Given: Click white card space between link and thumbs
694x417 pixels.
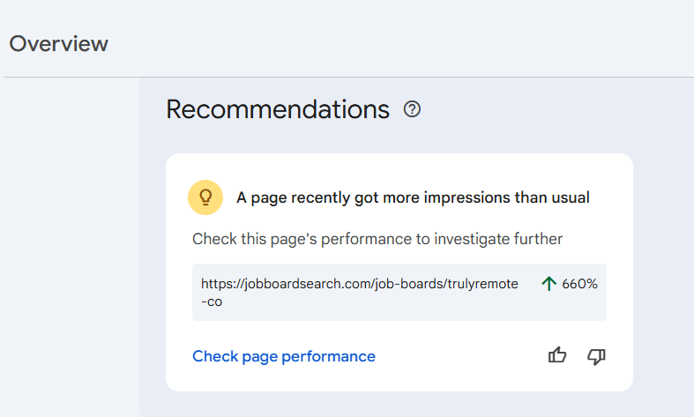Looking at the screenshot, I should click(x=459, y=356).
